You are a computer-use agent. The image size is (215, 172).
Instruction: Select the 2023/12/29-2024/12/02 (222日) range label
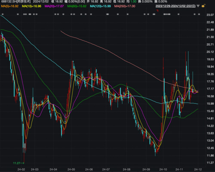175,6
